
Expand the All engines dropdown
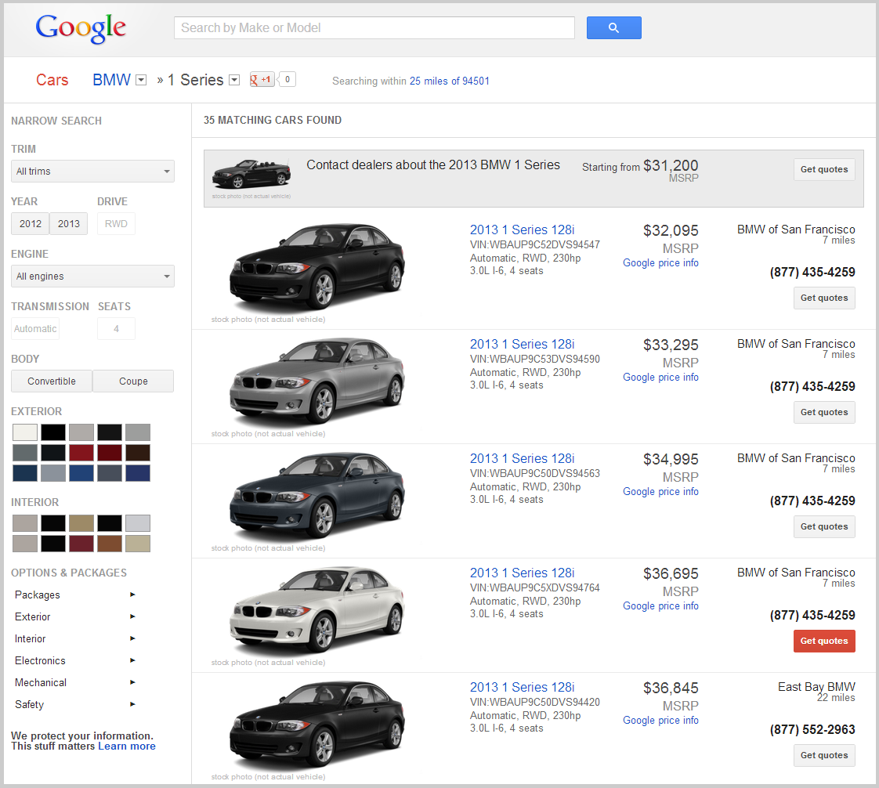pos(92,277)
